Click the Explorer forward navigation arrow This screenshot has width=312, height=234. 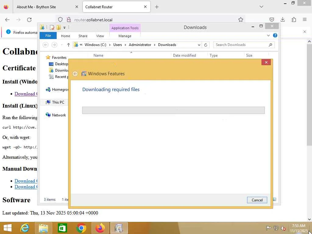coord(54,45)
